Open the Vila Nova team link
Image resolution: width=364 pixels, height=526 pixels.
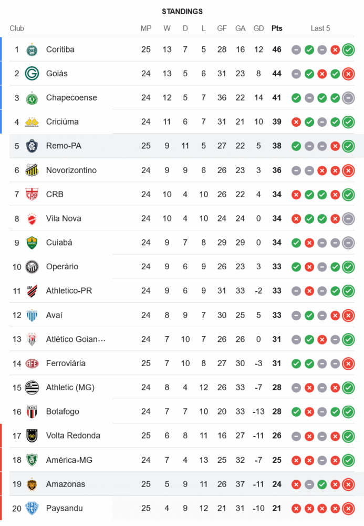click(x=64, y=219)
